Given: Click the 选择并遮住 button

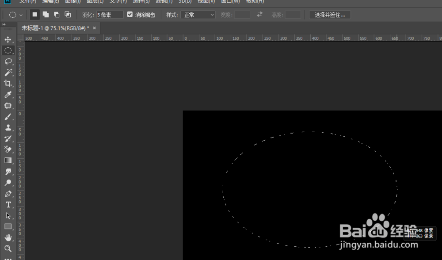Looking at the screenshot, I should (330, 15).
